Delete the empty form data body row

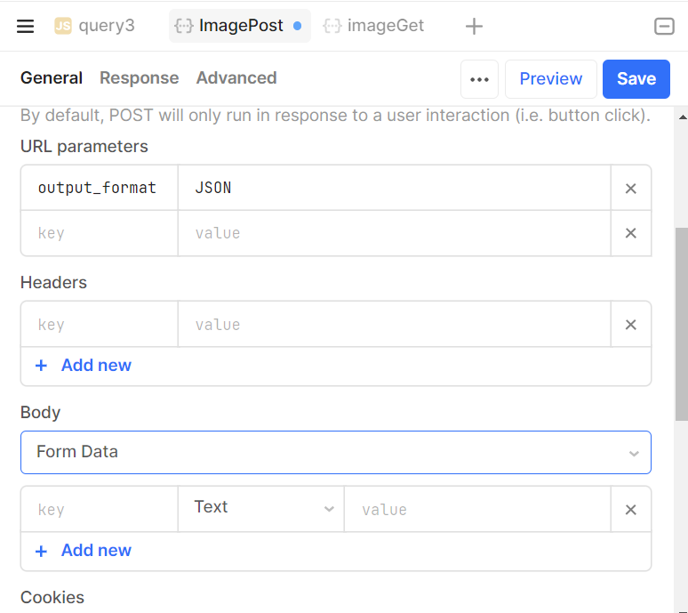point(630,510)
